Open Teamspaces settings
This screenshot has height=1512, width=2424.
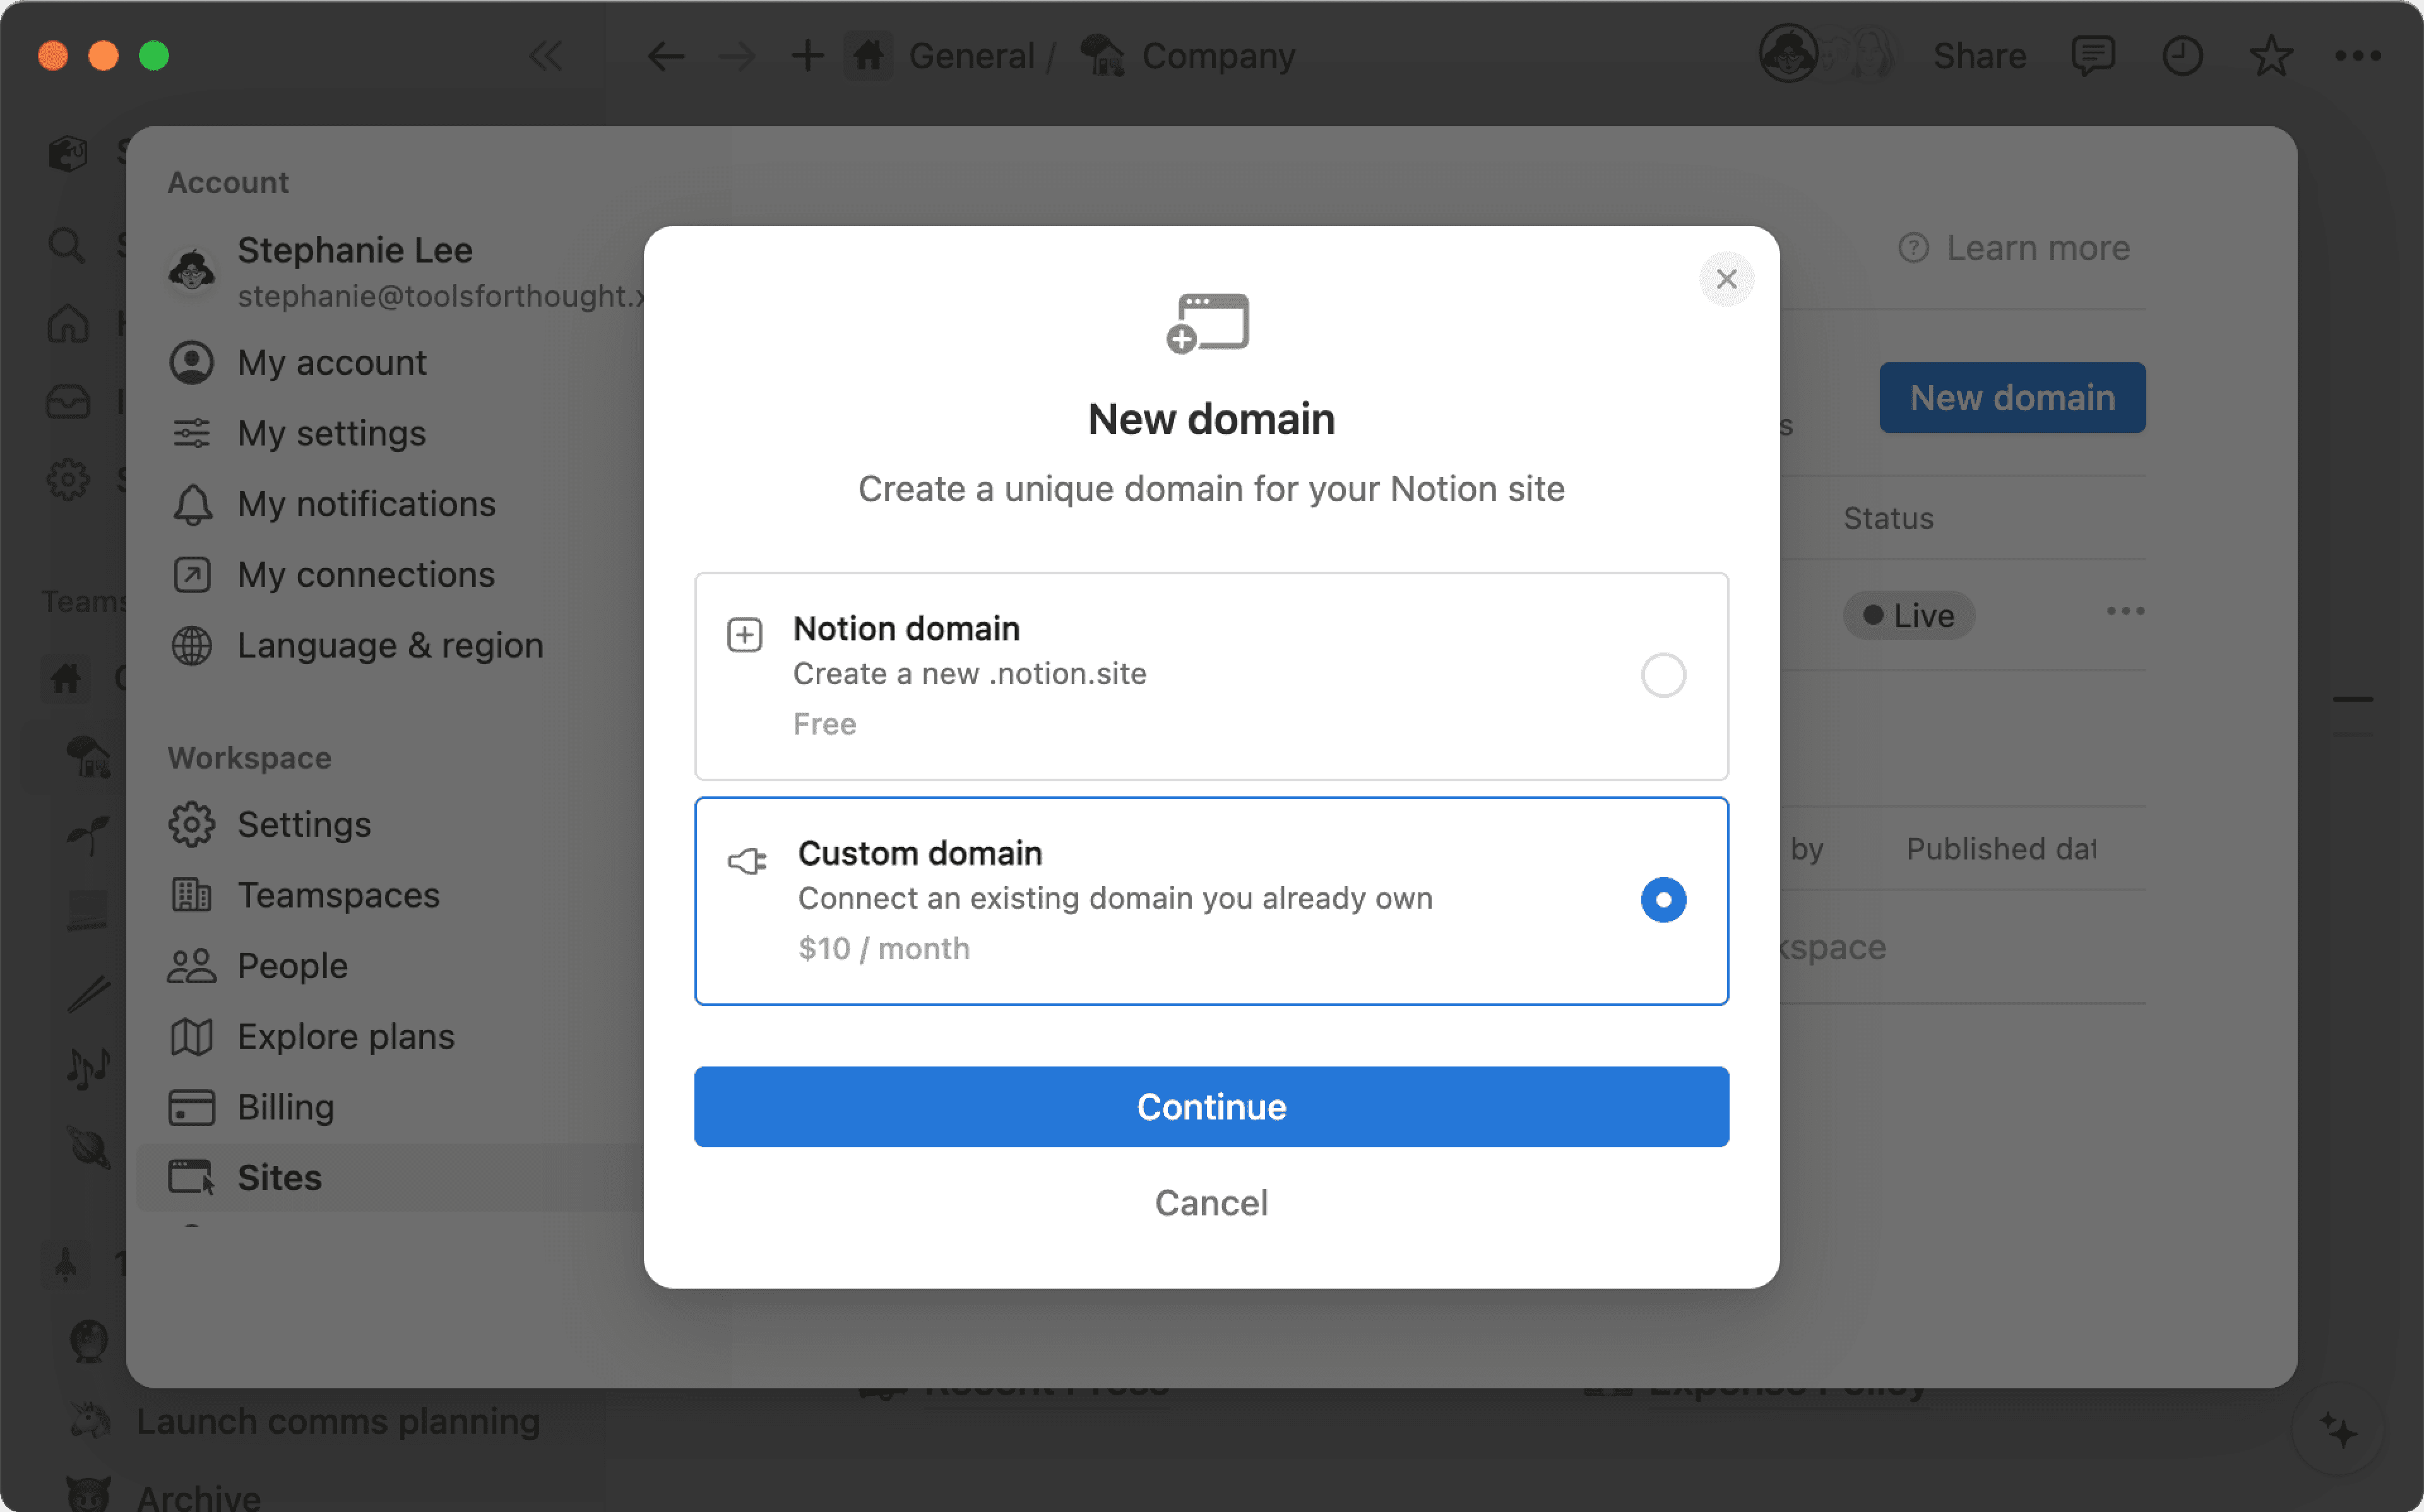pyautogui.click(x=338, y=895)
